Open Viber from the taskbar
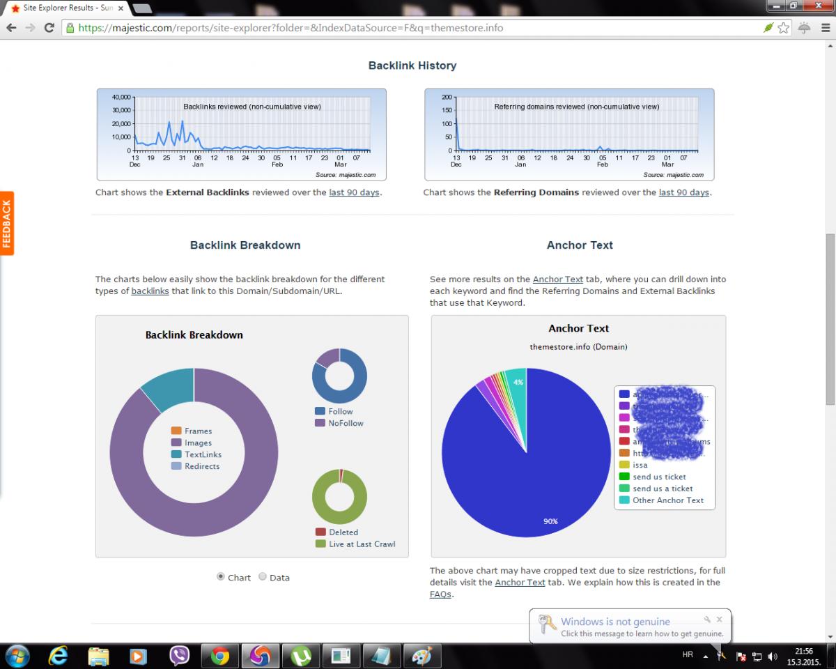Viewport: 836px width, 669px height. click(179, 656)
